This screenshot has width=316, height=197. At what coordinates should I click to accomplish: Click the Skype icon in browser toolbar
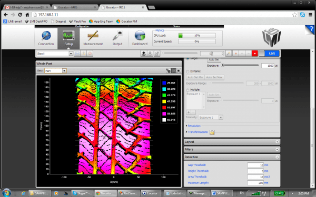click(x=302, y=15)
